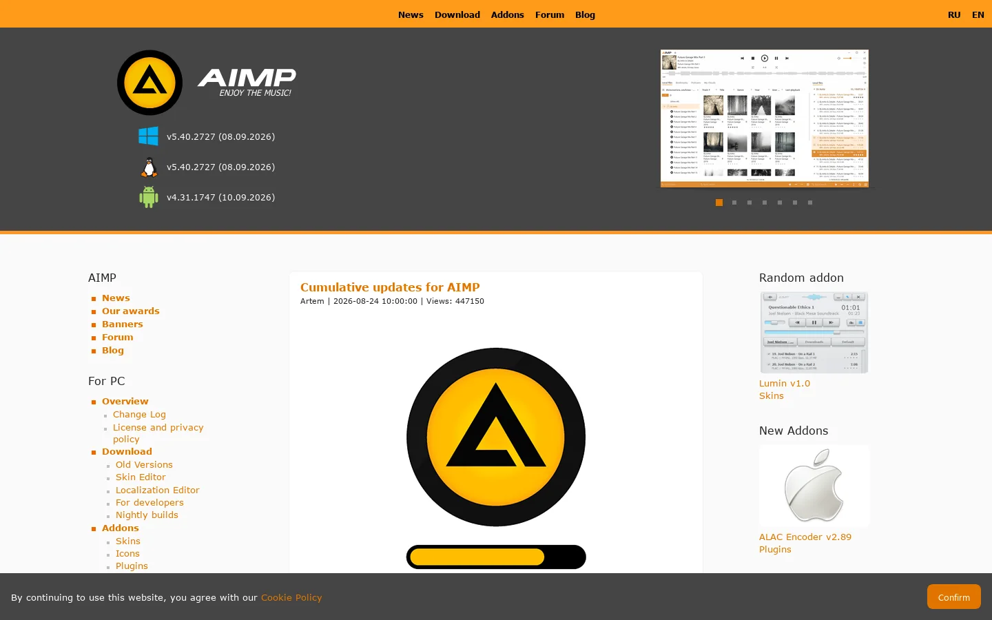Switch language to RU
Viewport: 992px width, 620px height.
954,14
